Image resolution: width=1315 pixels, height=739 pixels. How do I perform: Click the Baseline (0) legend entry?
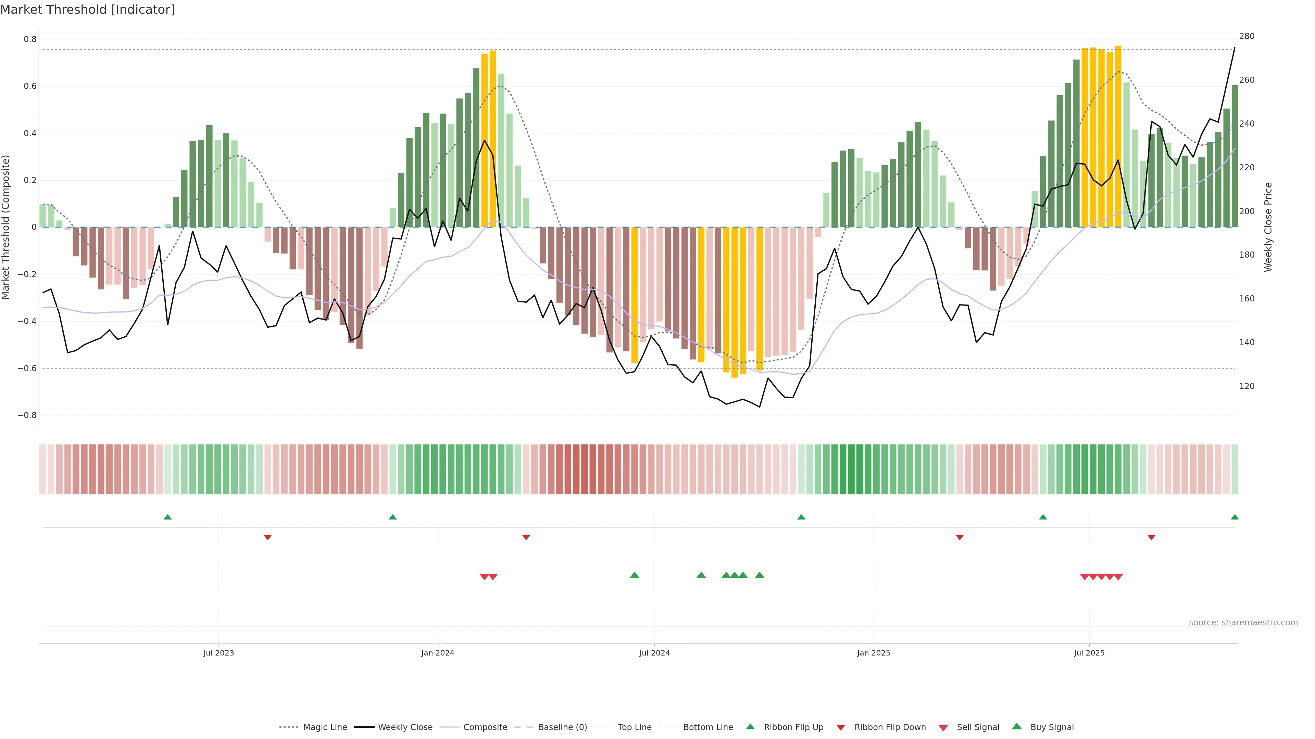(562, 727)
